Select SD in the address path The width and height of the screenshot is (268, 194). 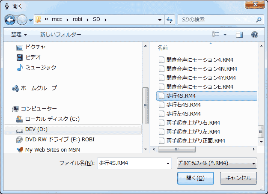click(96, 19)
